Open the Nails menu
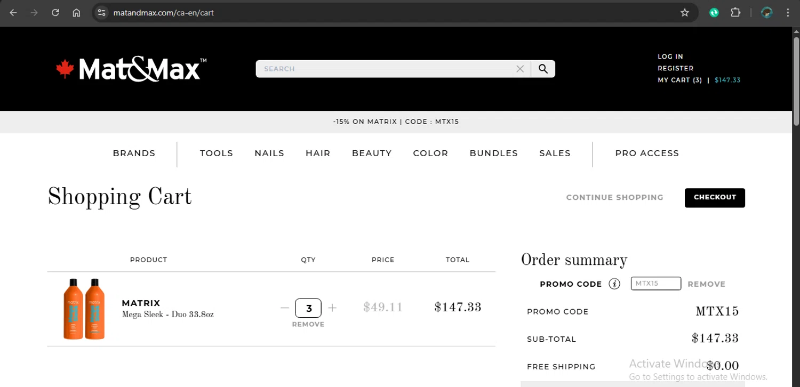The height and width of the screenshot is (387, 800). point(269,154)
